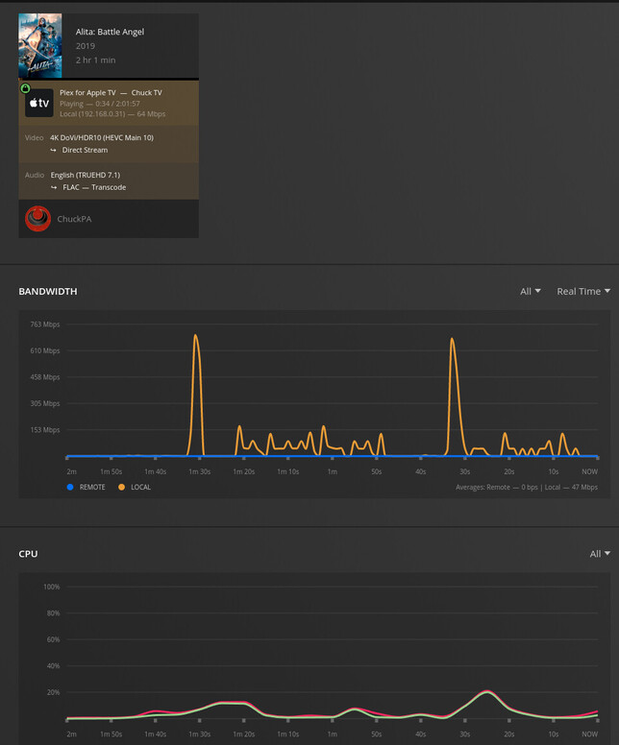Open the Alita: Battle Angel title link
Screen dimensions: 619x745
coord(110,32)
